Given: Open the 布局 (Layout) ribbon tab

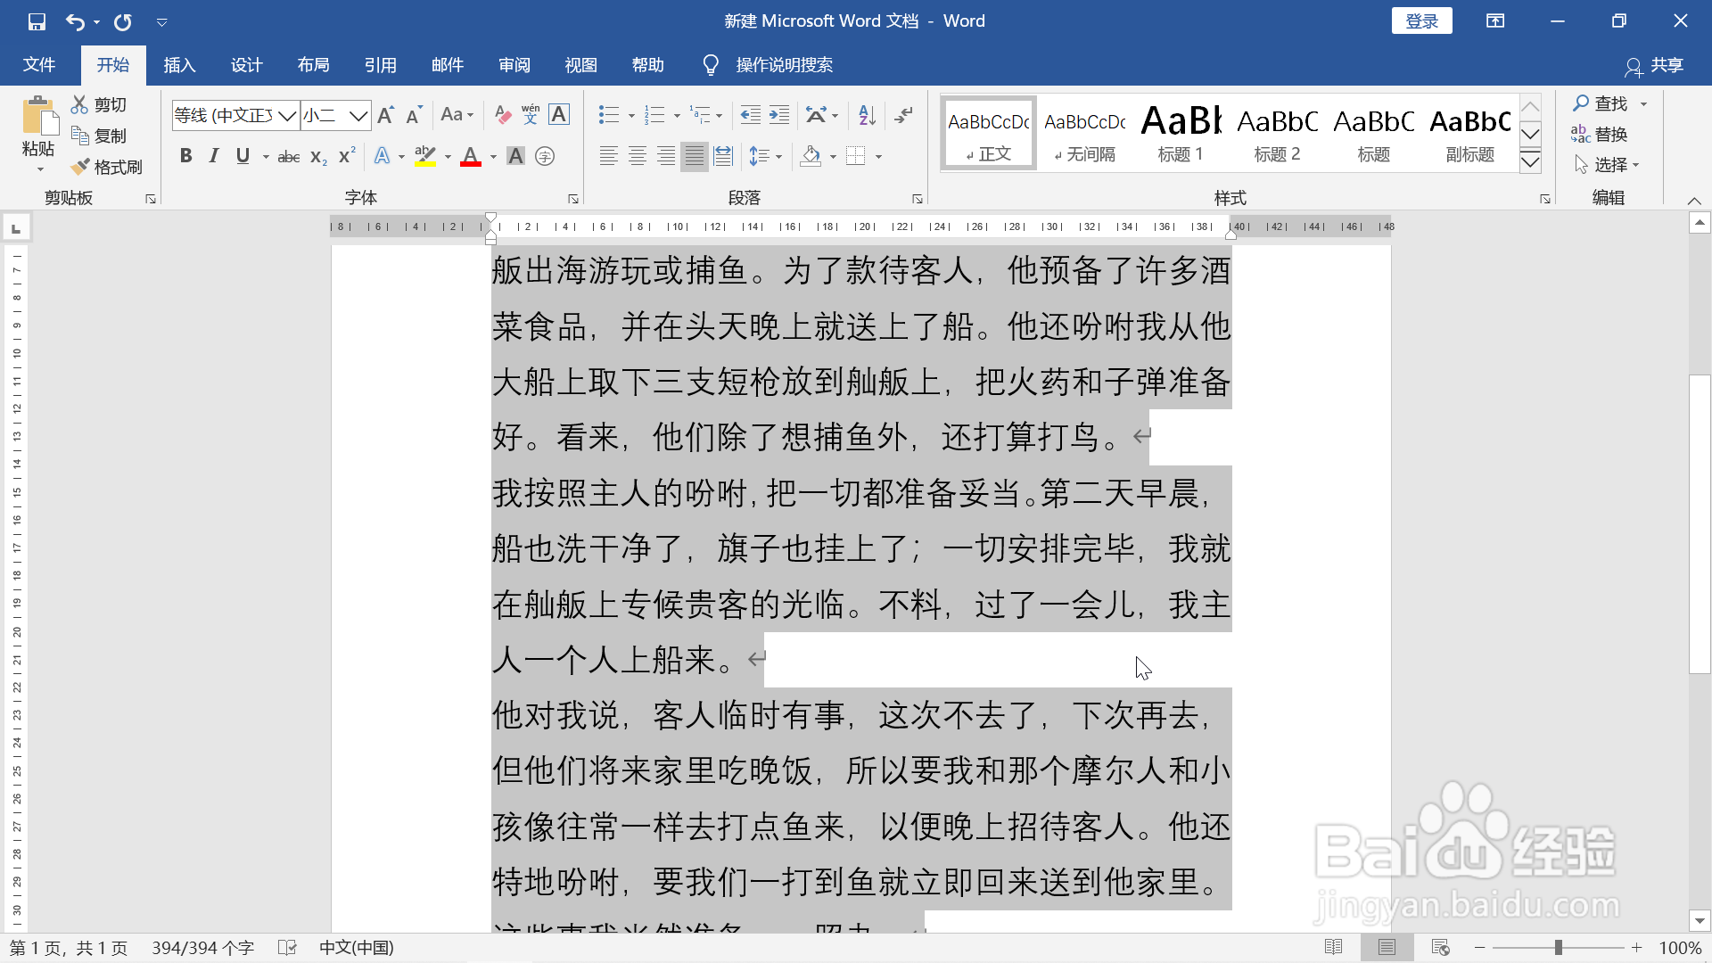Looking at the screenshot, I should (313, 65).
